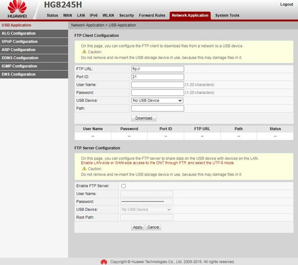Click the FTP URL table column header
298x265 pixels.
[202, 129]
